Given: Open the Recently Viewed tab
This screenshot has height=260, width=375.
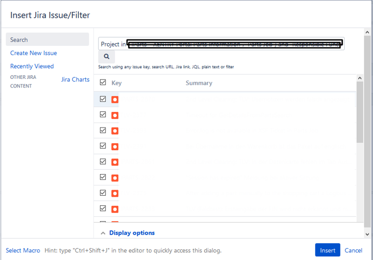Looking at the screenshot, I should [x=32, y=66].
